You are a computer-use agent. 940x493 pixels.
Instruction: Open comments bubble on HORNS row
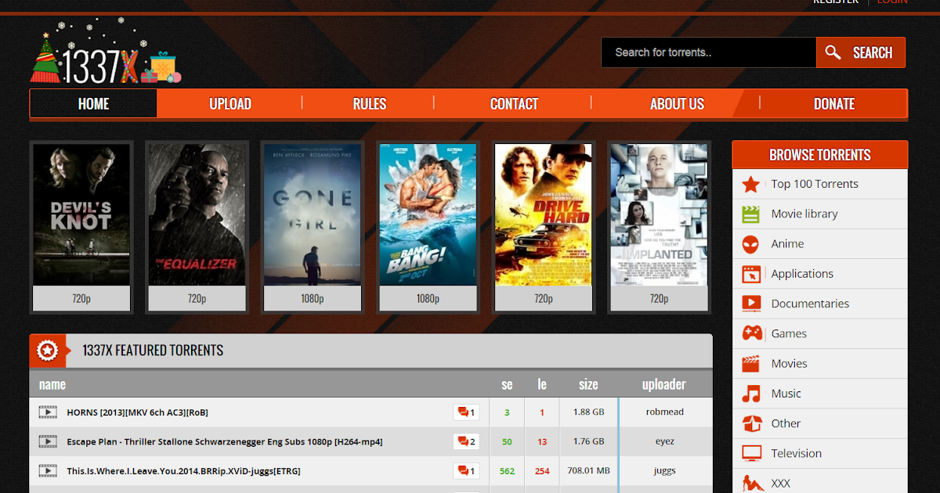point(466,412)
